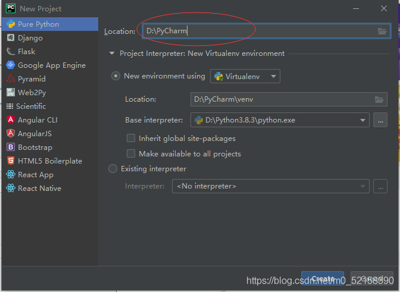Viewport: 400px width, 292px height.
Task: Browse folder for venv location
Action: point(379,99)
